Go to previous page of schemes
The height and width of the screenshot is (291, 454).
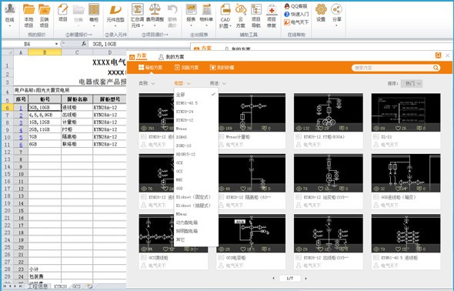[x=274, y=278]
